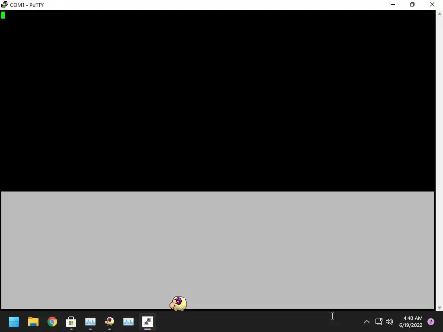Open File Explorer from the taskbar
The image size is (443, 332).
33,322
